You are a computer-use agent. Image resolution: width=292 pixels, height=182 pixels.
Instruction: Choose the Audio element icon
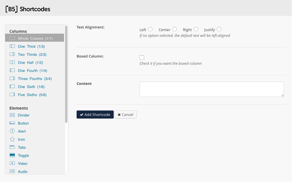click(x=12, y=171)
